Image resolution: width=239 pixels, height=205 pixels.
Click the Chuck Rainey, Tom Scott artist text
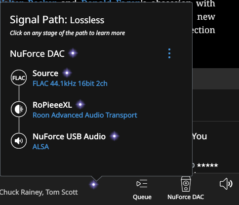click(x=39, y=192)
